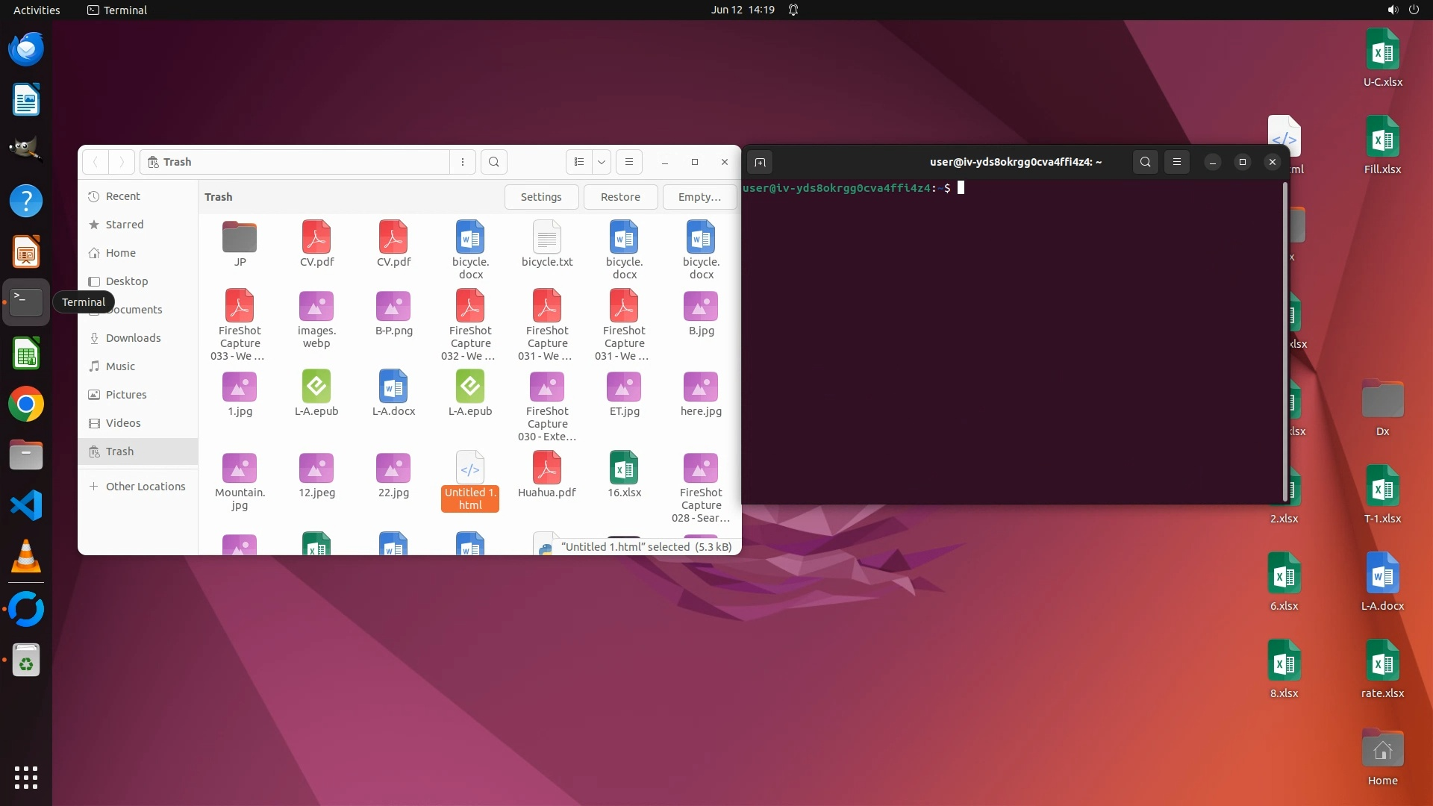
Task: Toggle the notification bell in top bar
Action: [x=793, y=10]
